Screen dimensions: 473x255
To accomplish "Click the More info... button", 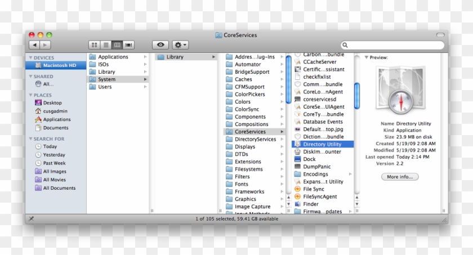I will click(x=400, y=177).
